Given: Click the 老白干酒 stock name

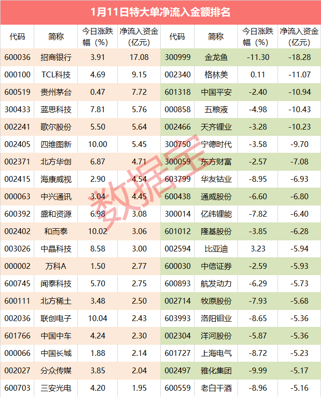Looking at the screenshot, I should pyautogui.click(x=216, y=388).
